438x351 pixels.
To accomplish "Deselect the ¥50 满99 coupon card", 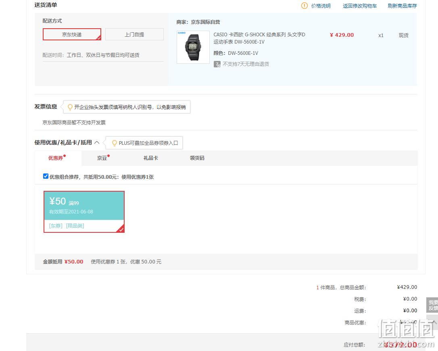I will (84, 211).
